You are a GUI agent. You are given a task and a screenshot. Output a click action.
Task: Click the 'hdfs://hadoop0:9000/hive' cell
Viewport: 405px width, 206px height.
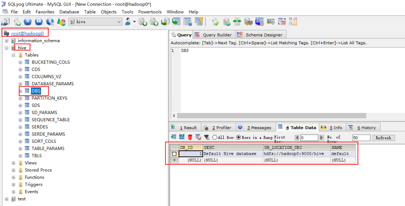(x=297, y=154)
